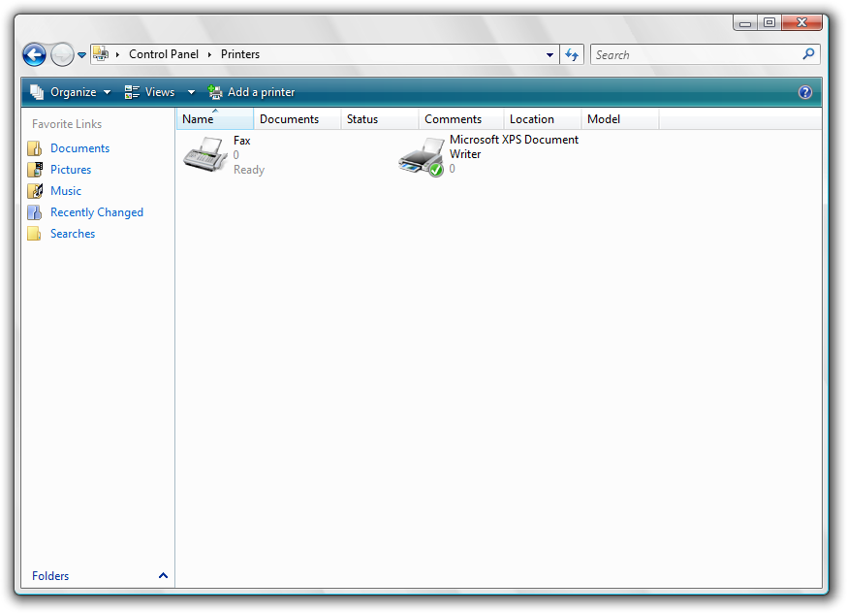Click the search magnifier icon

808,54
